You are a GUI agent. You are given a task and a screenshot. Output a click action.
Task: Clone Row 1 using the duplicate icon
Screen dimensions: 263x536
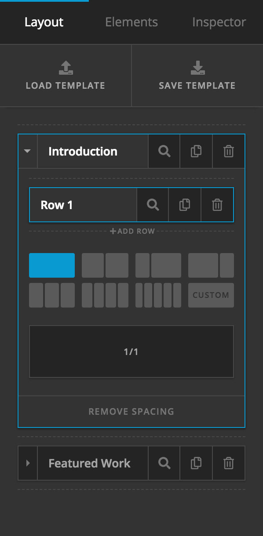point(185,205)
